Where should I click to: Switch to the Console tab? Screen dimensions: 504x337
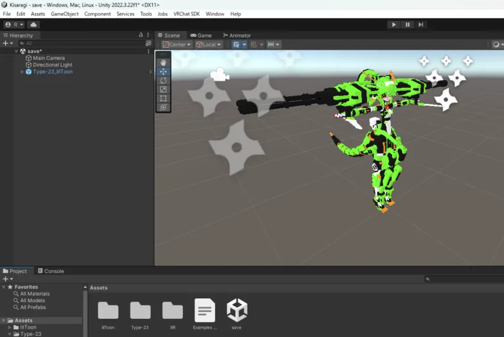(x=50, y=271)
